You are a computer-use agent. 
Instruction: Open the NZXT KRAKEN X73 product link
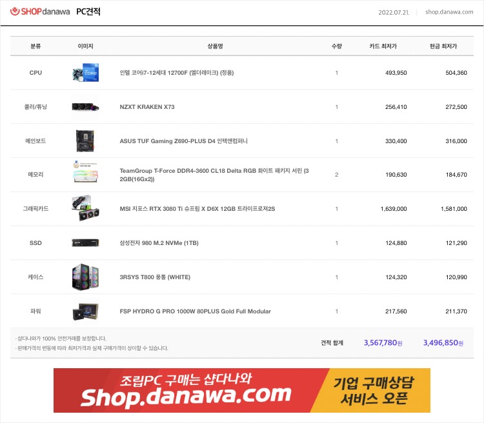coord(147,107)
